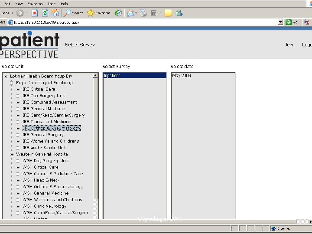Collapse Lothian Health Board tree node
The height and width of the screenshot is (234, 312).
coord(6,76)
